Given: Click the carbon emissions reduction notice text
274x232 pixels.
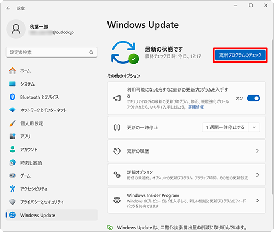Looking at the screenshot, I should point(182,228).
